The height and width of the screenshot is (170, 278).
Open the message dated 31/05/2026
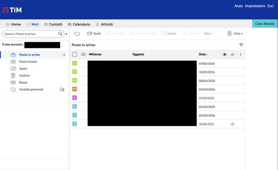pyautogui.click(x=157, y=72)
